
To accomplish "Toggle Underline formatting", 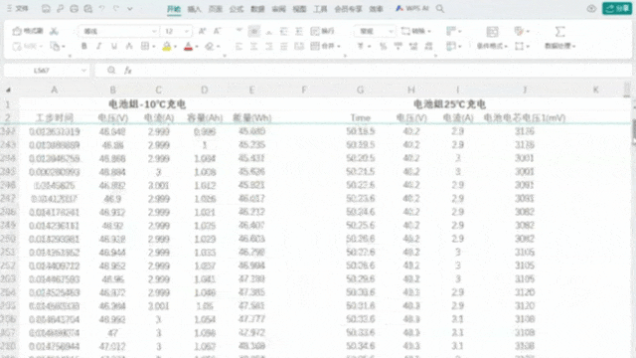I will tap(114, 47).
